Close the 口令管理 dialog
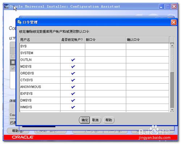Image resolution: width=181 pixels, height=144 pixels. 174,22
